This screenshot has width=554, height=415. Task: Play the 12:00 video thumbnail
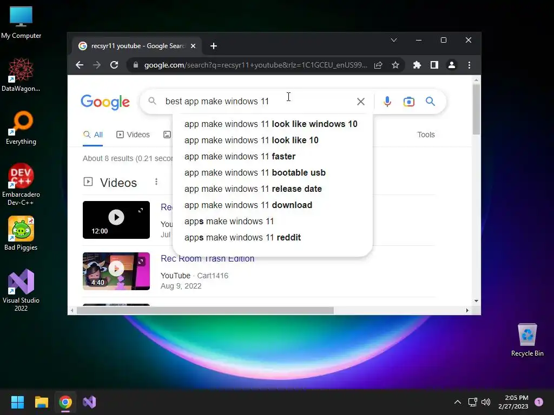coord(116,220)
